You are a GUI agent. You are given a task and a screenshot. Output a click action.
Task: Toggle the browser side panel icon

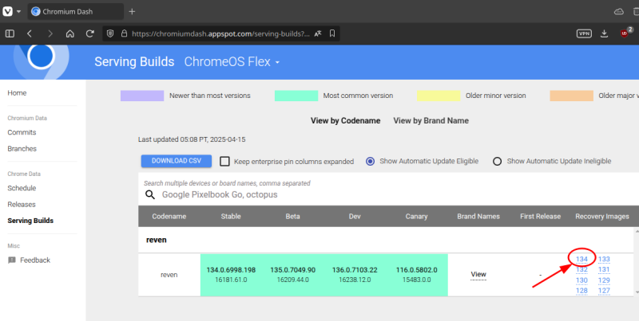(x=10, y=33)
